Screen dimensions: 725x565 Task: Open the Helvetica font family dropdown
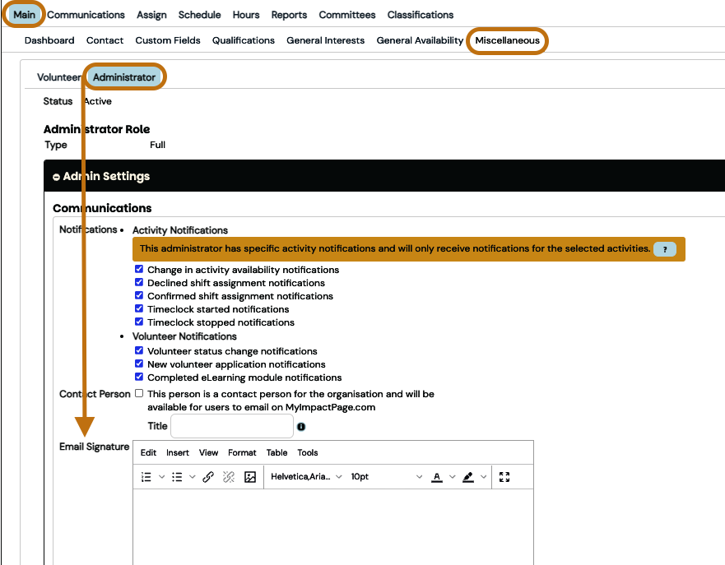(304, 477)
